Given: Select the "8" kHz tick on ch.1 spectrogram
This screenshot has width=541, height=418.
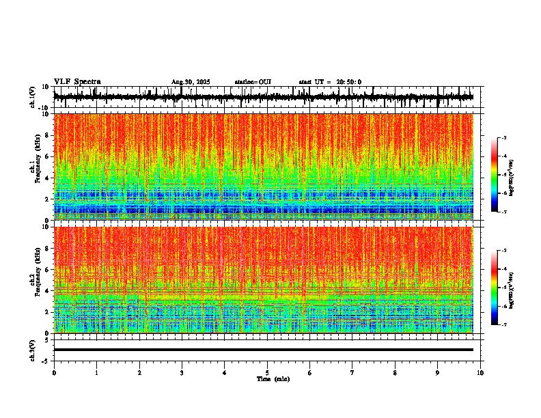Looking at the screenshot, I should (48, 135).
